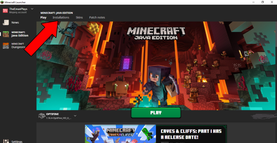The height and width of the screenshot is (143, 277).
Task: Close the Minecraft Launcher window
Action: coord(272,2)
